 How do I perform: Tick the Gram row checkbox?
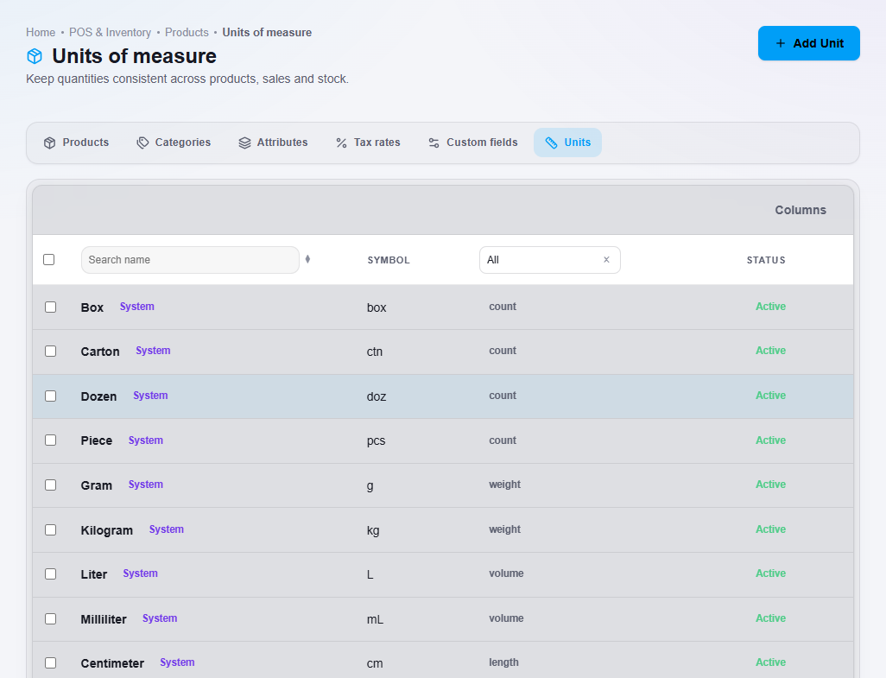(51, 485)
